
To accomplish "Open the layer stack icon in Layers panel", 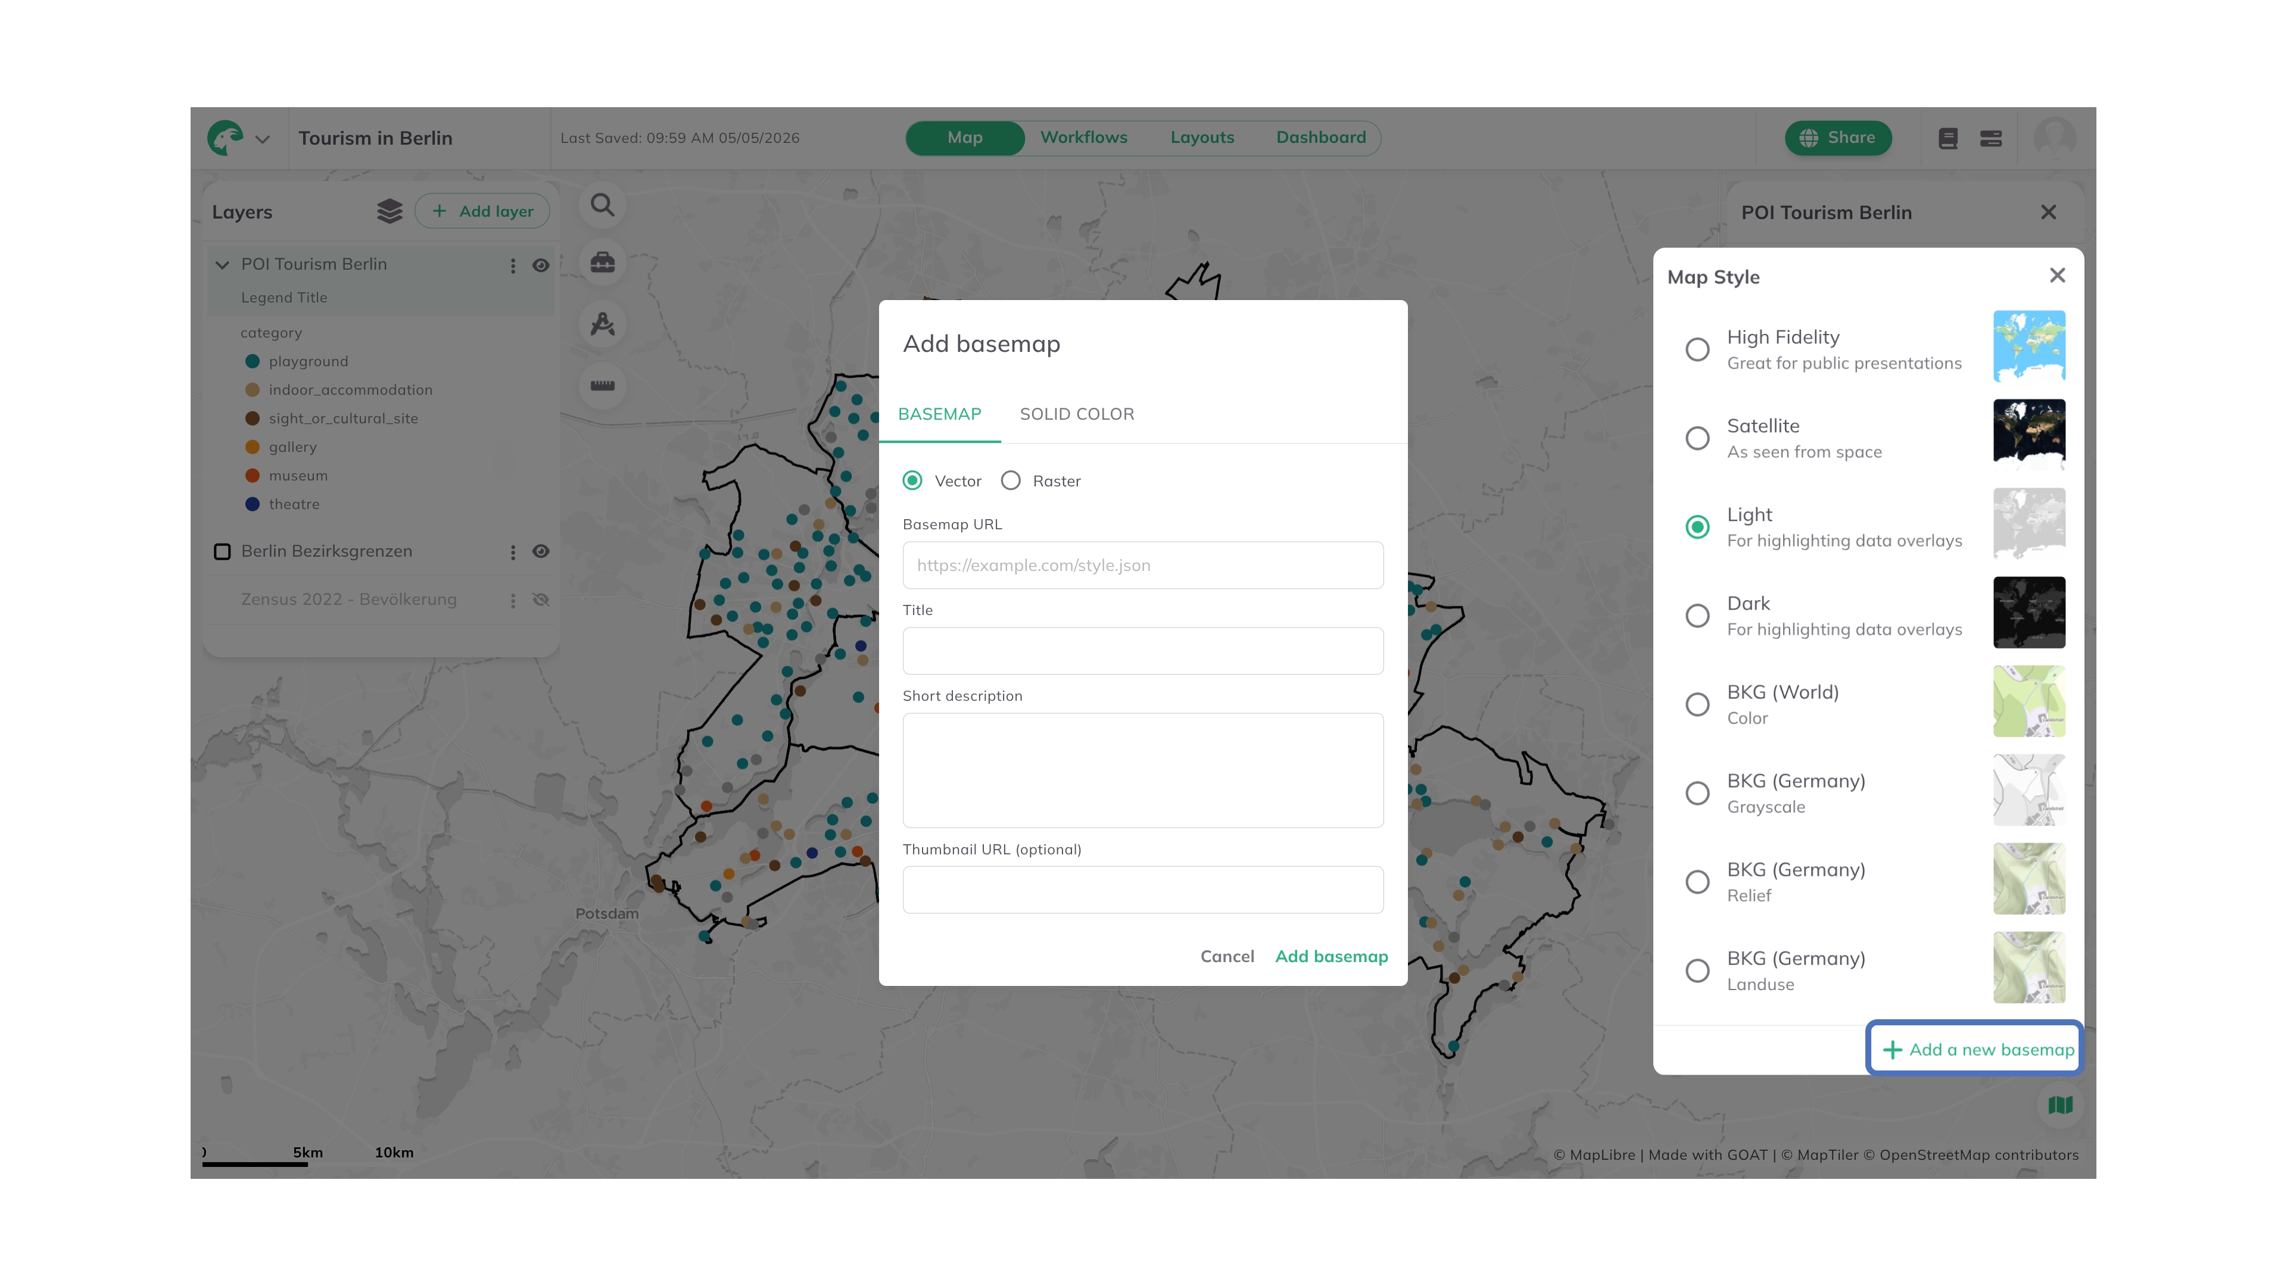I will (390, 211).
